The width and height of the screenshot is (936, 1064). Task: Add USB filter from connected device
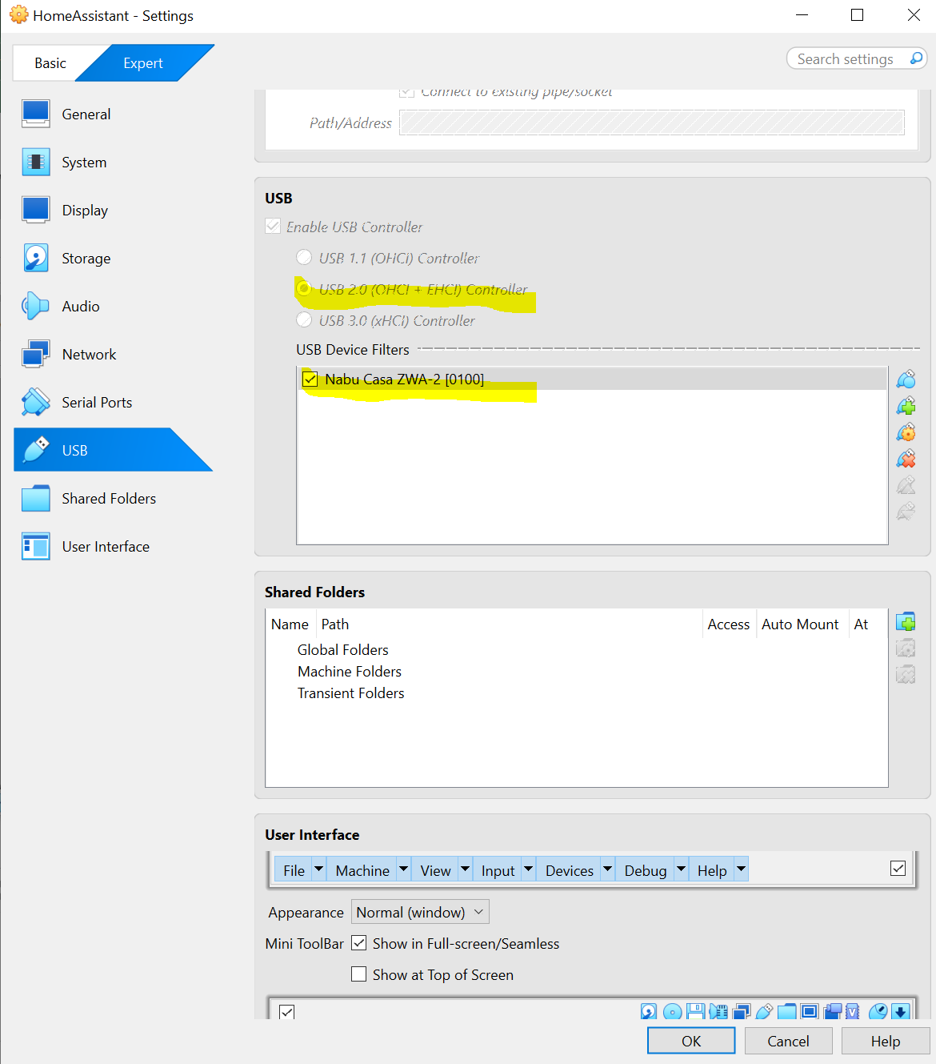pyautogui.click(x=906, y=406)
